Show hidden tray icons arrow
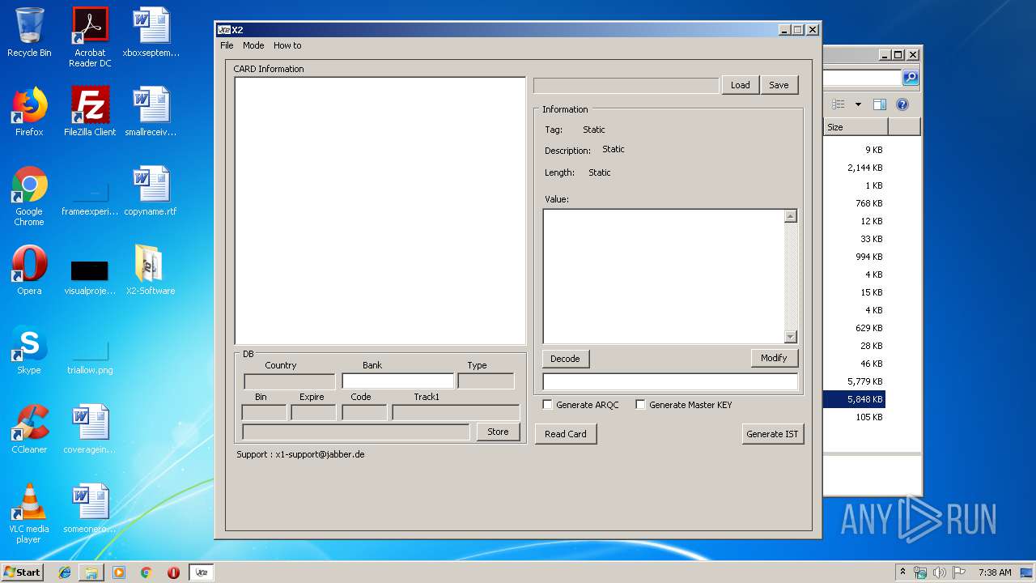The image size is (1036, 583). click(902, 572)
